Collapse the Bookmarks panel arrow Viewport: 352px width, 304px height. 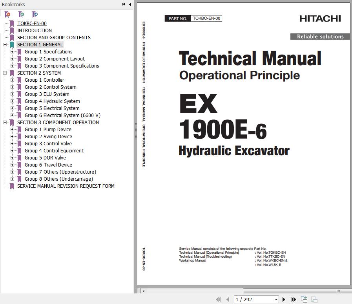(130, 4)
